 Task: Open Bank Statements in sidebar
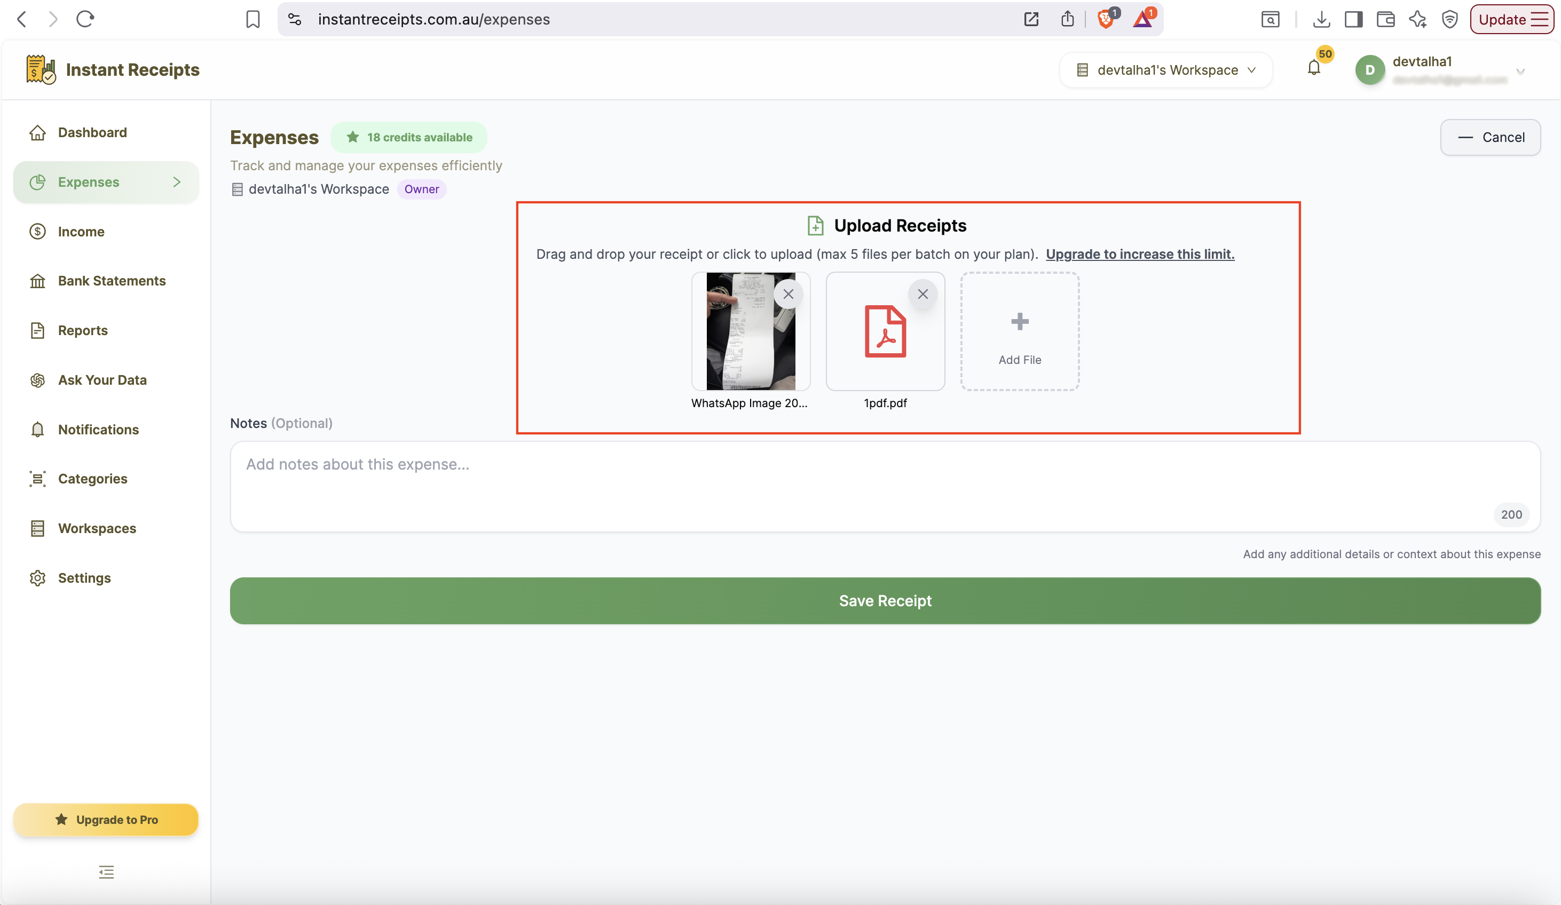(x=106, y=281)
